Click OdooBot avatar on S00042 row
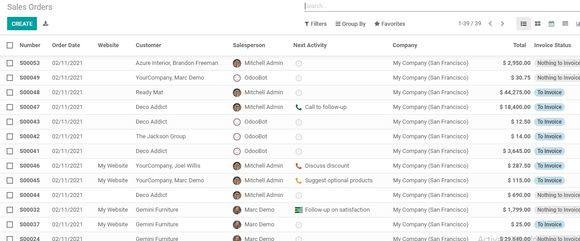This screenshot has height=241, width=580. pos(237,137)
